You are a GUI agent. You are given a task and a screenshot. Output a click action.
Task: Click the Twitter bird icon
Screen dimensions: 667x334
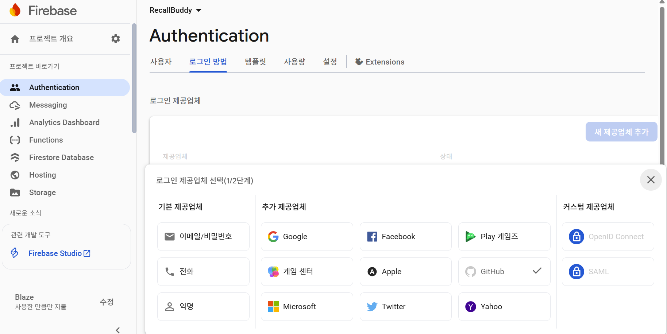point(372,307)
